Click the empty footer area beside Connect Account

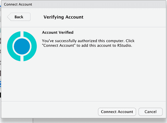click(49, 112)
